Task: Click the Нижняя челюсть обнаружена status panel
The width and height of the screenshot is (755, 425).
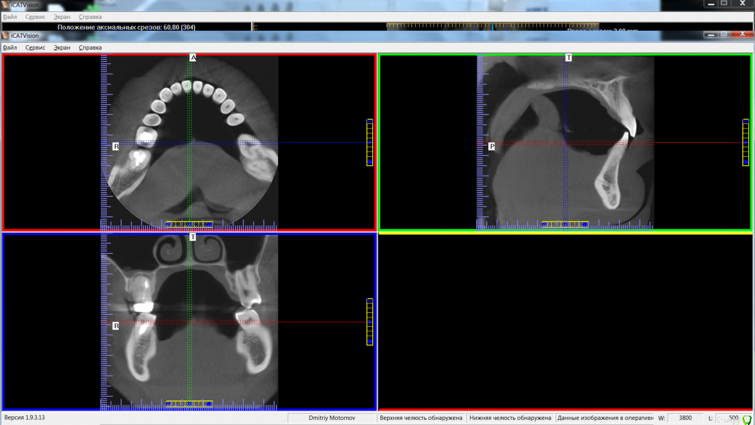Action: coord(510,418)
